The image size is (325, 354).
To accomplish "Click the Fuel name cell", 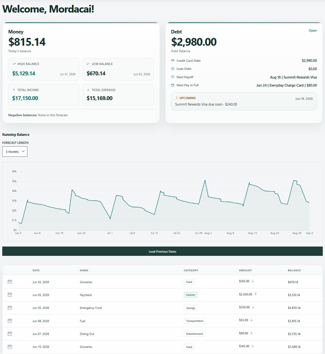I will coord(83,321).
